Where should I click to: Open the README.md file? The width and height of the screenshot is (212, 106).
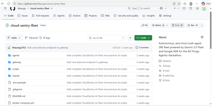tap(19, 96)
